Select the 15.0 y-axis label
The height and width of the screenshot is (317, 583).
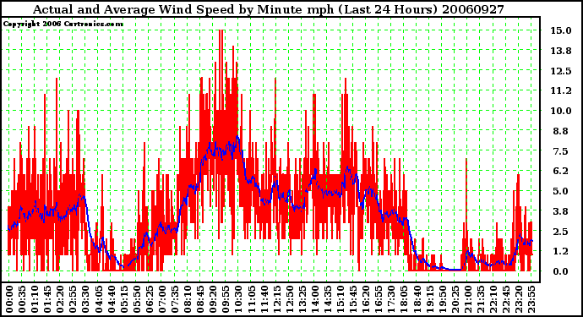561,30
